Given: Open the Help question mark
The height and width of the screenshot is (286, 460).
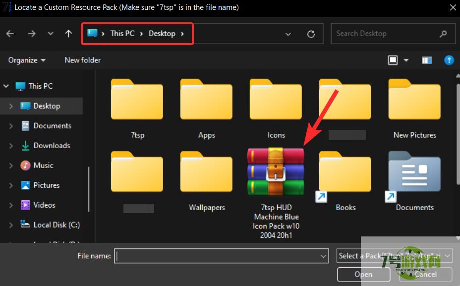Looking at the screenshot, I should (449, 60).
